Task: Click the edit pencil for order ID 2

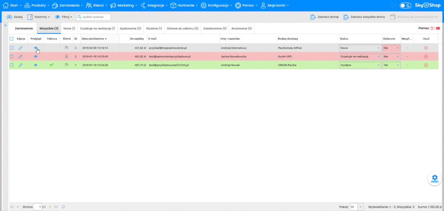Action: coord(20,56)
